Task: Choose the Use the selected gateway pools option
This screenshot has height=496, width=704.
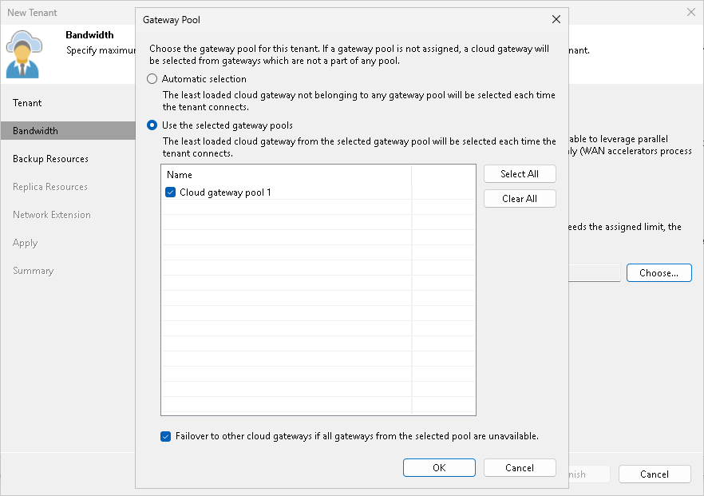Action: pos(152,125)
